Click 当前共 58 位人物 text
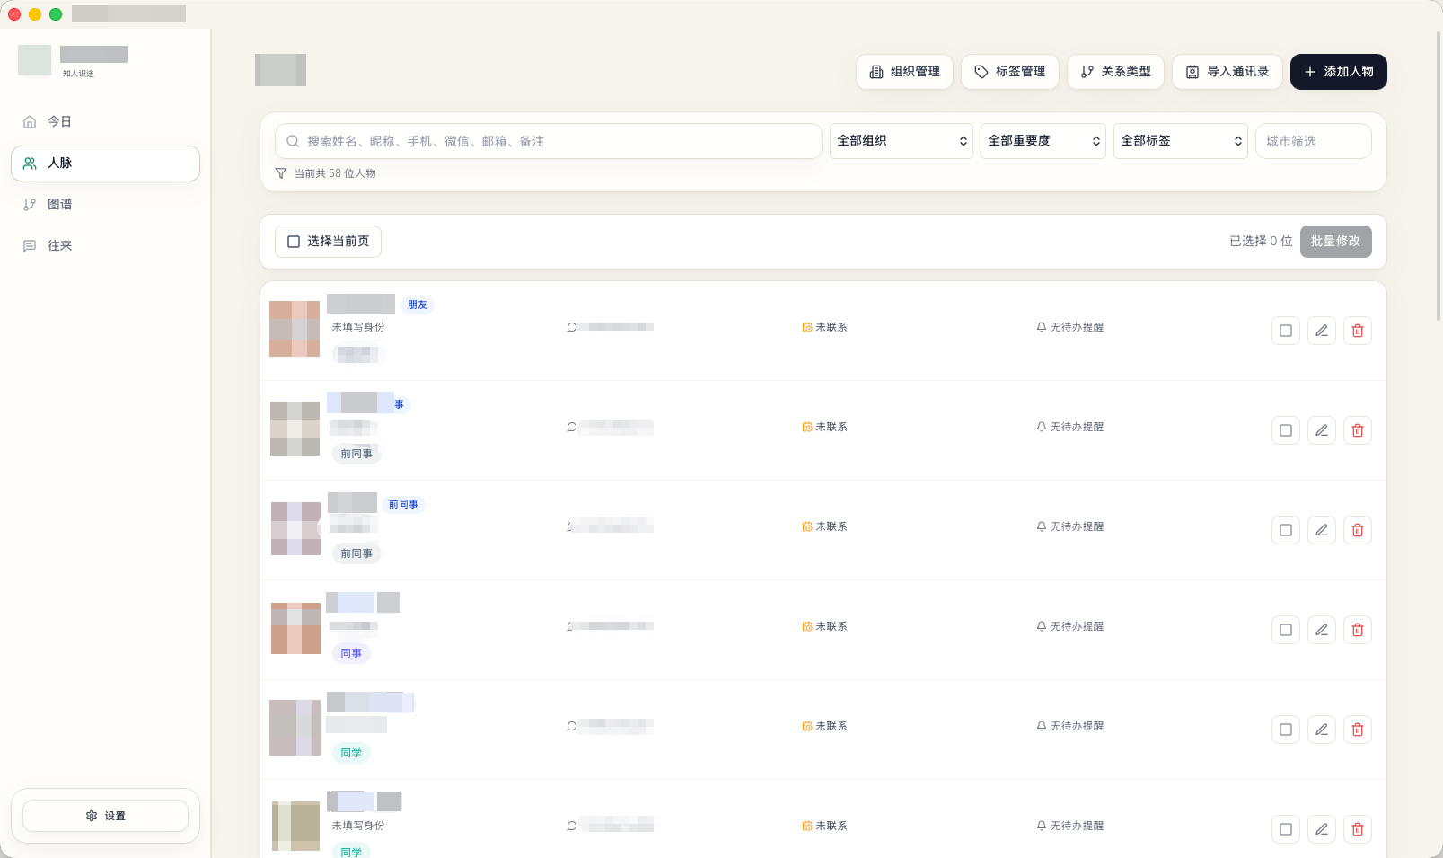Image resolution: width=1443 pixels, height=858 pixels. 335,173
